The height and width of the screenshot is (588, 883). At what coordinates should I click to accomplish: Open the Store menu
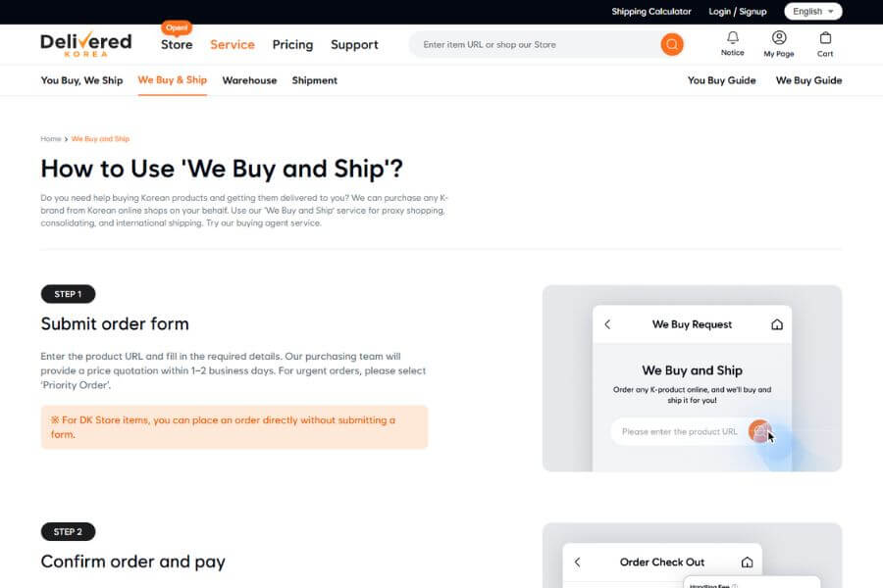click(x=177, y=44)
